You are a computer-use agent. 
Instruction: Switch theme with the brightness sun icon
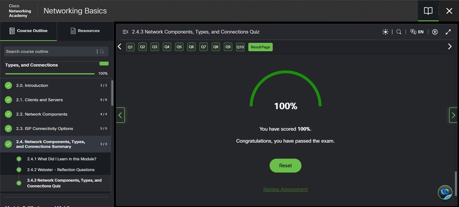point(385,32)
